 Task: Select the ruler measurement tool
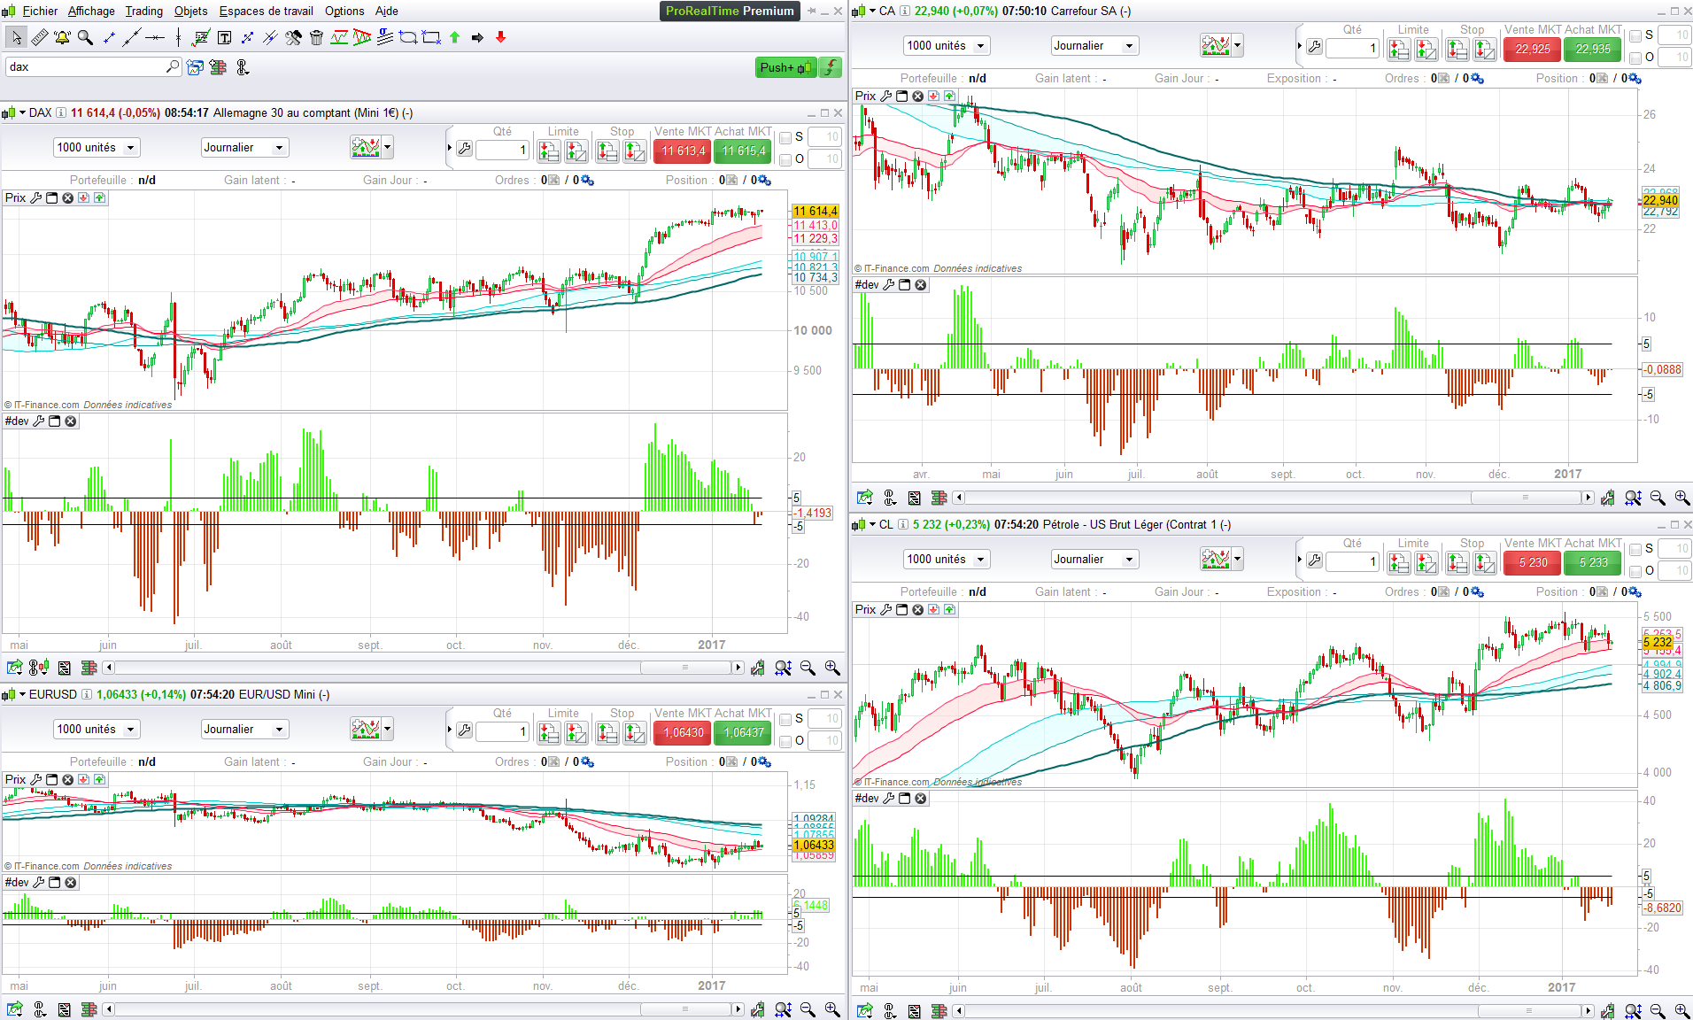[x=39, y=37]
